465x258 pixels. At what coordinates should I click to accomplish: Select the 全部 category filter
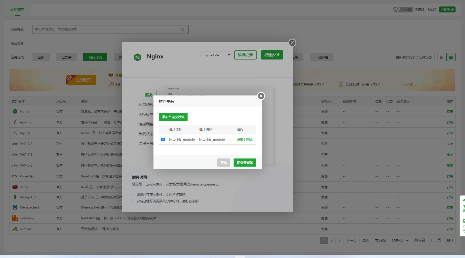[x=41, y=57]
